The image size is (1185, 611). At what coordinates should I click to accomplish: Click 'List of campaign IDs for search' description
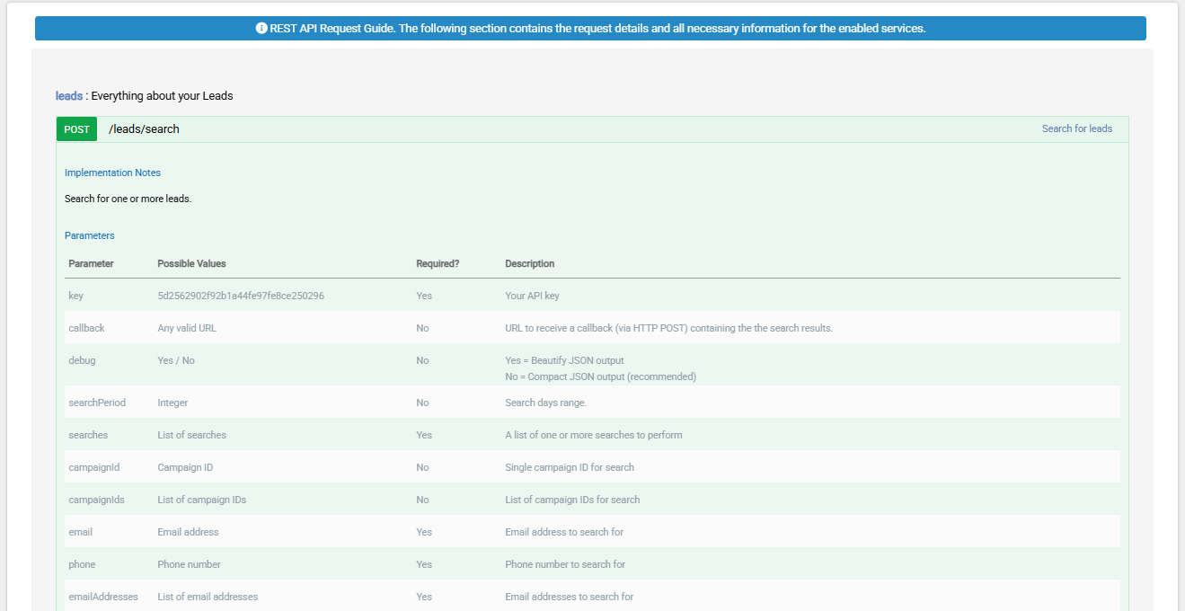pyautogui.click(x=572, y=500)
